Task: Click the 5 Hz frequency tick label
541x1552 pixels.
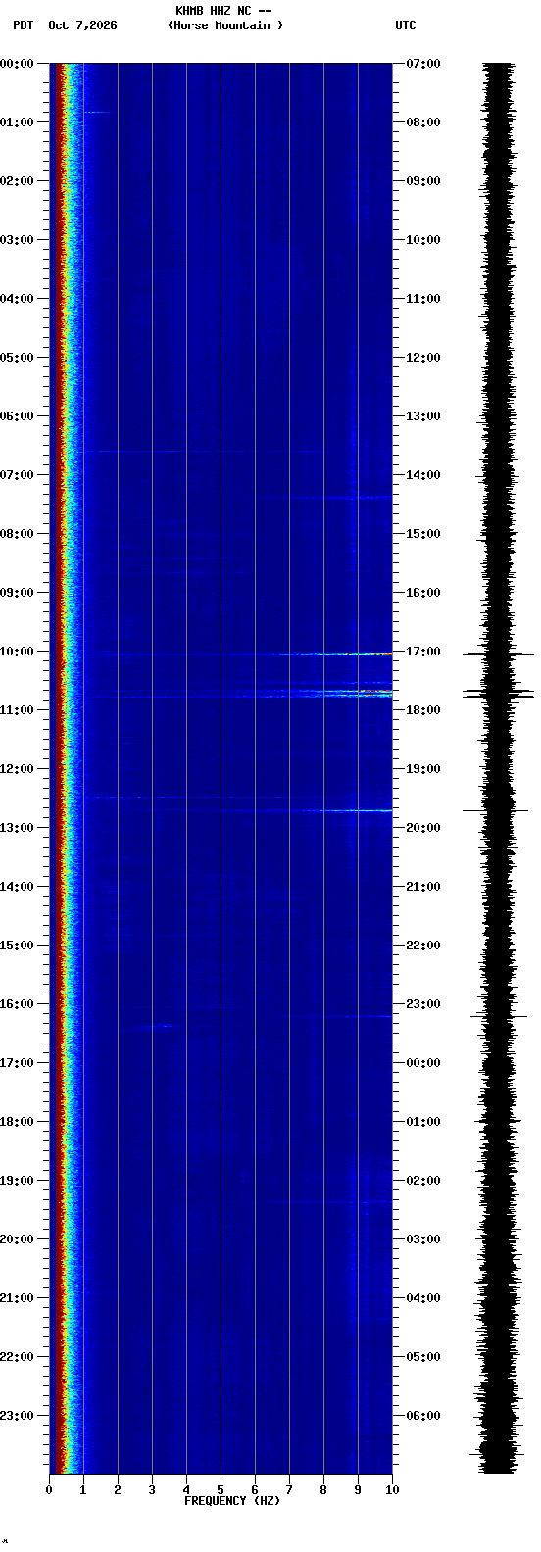Action: coord(221,1490)
